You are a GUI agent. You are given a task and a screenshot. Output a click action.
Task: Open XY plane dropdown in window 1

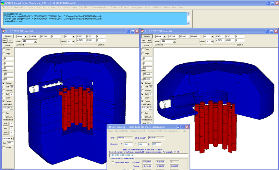pyautogui.click(x=73, y=37)
